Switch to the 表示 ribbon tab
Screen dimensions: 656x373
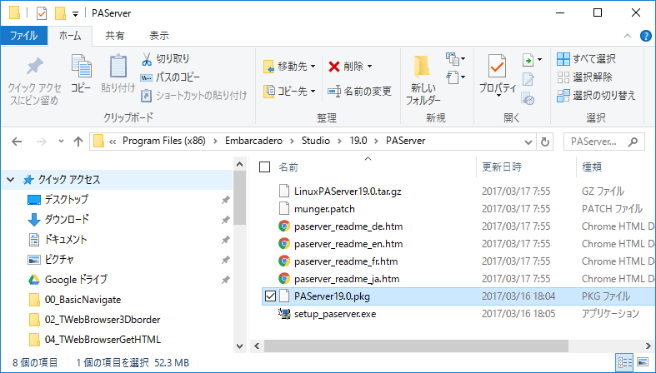[x=159, y=36]
